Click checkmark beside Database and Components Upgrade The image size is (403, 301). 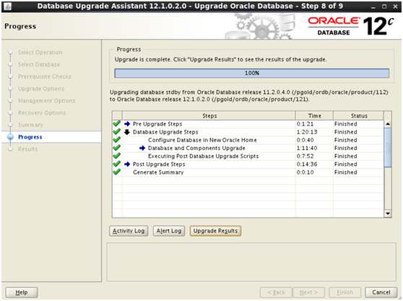click(117, 148)
